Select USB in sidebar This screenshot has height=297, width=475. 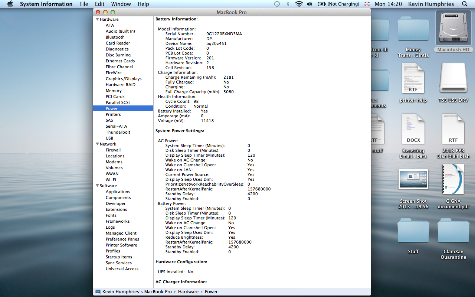[x=109, y=138]
